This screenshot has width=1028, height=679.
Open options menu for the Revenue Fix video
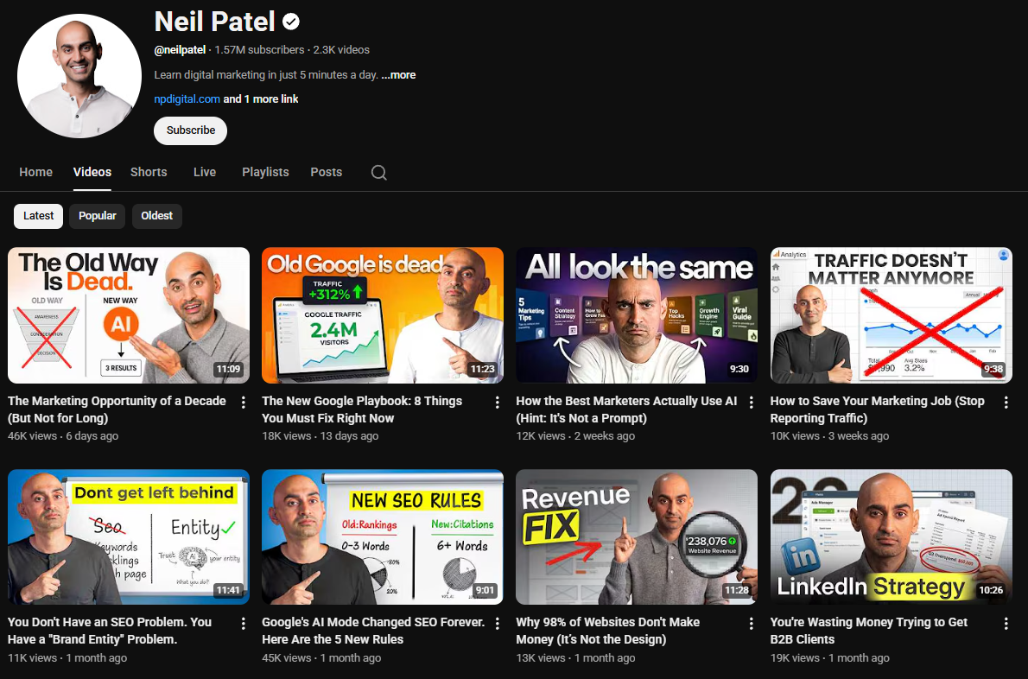click(751, 623)
